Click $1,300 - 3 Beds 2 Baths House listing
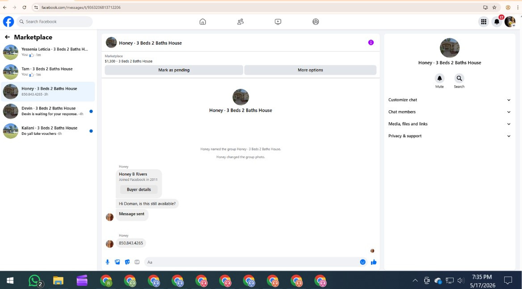Screen dimensions: 522x289 [129, 61]
